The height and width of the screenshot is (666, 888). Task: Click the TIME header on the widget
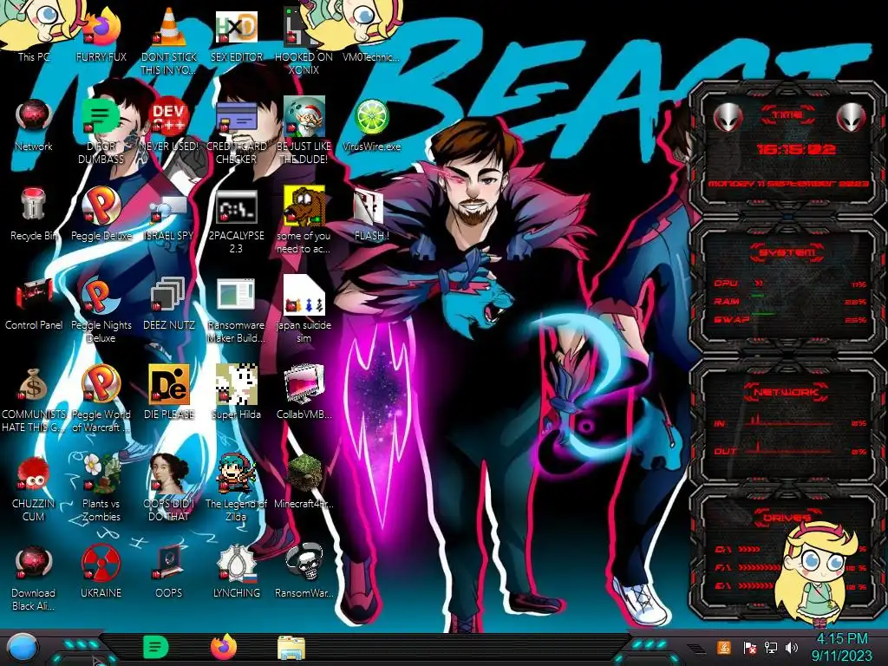787,115
